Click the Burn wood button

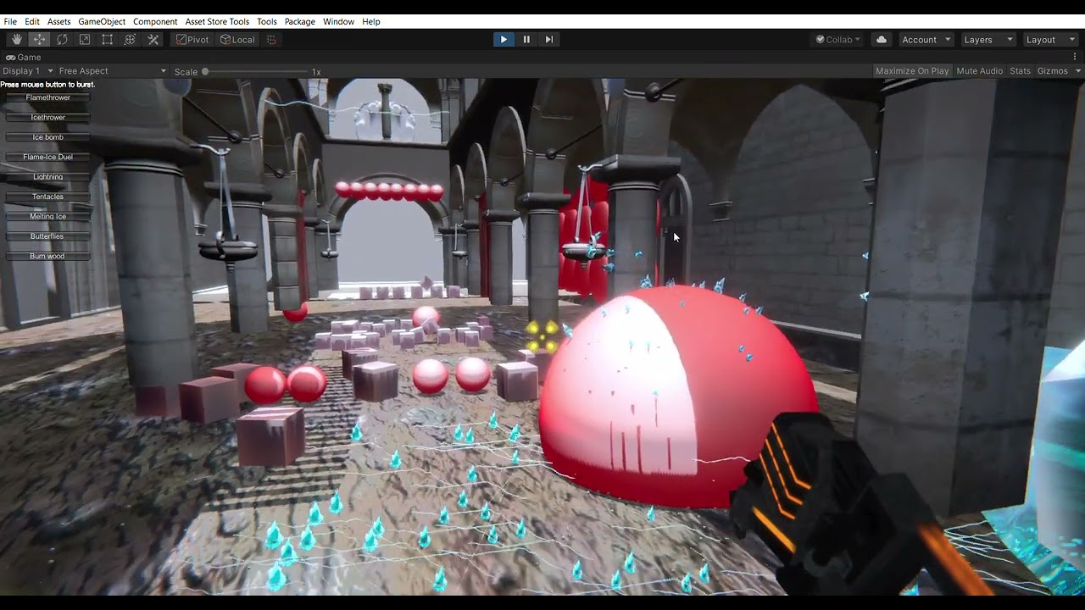pos(48,256)
